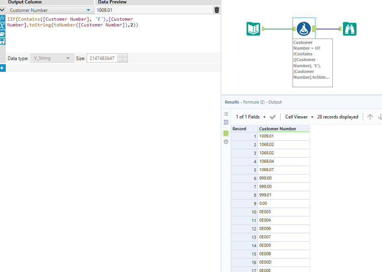Delete the expression with trash icon
The height and width of the screenshot is (272, 382).
[x=217, y=10]
